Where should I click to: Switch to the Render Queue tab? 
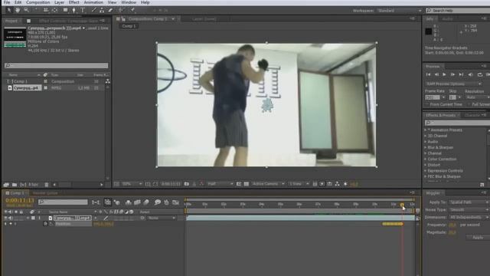[x=45, y=193]
